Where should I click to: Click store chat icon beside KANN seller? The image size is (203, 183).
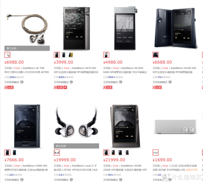(22, 180)
